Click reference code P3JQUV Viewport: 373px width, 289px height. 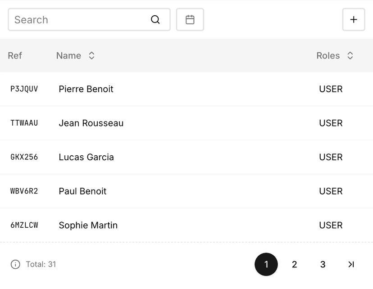coord(24,89)
